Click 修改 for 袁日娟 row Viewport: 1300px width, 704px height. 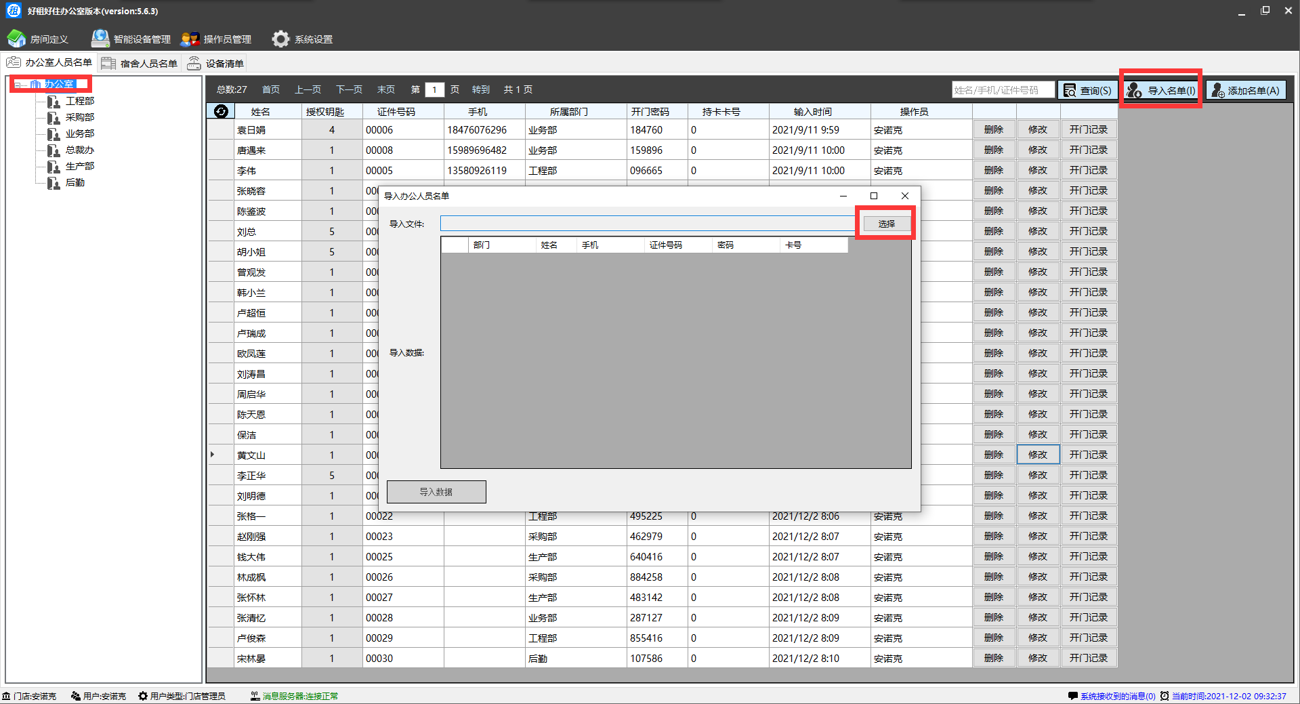tap(1038, 129)
